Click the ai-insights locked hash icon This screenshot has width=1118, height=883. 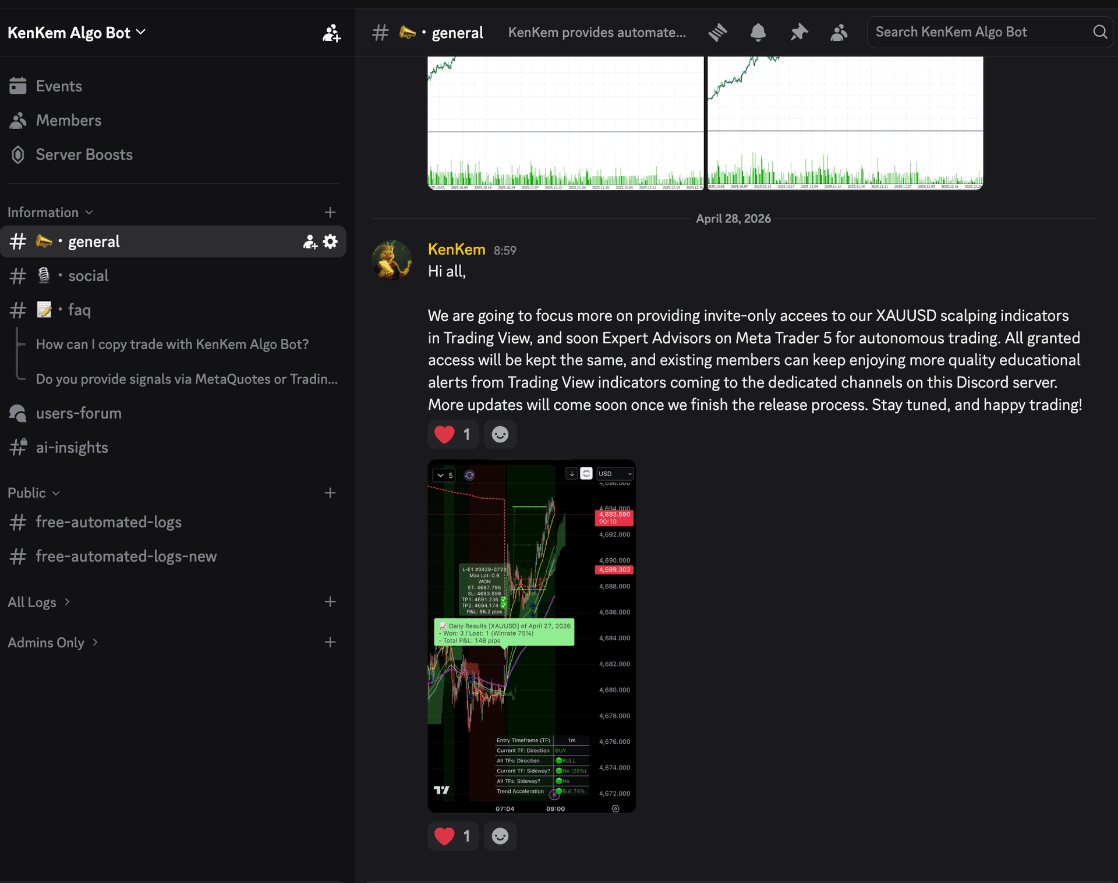18,447
